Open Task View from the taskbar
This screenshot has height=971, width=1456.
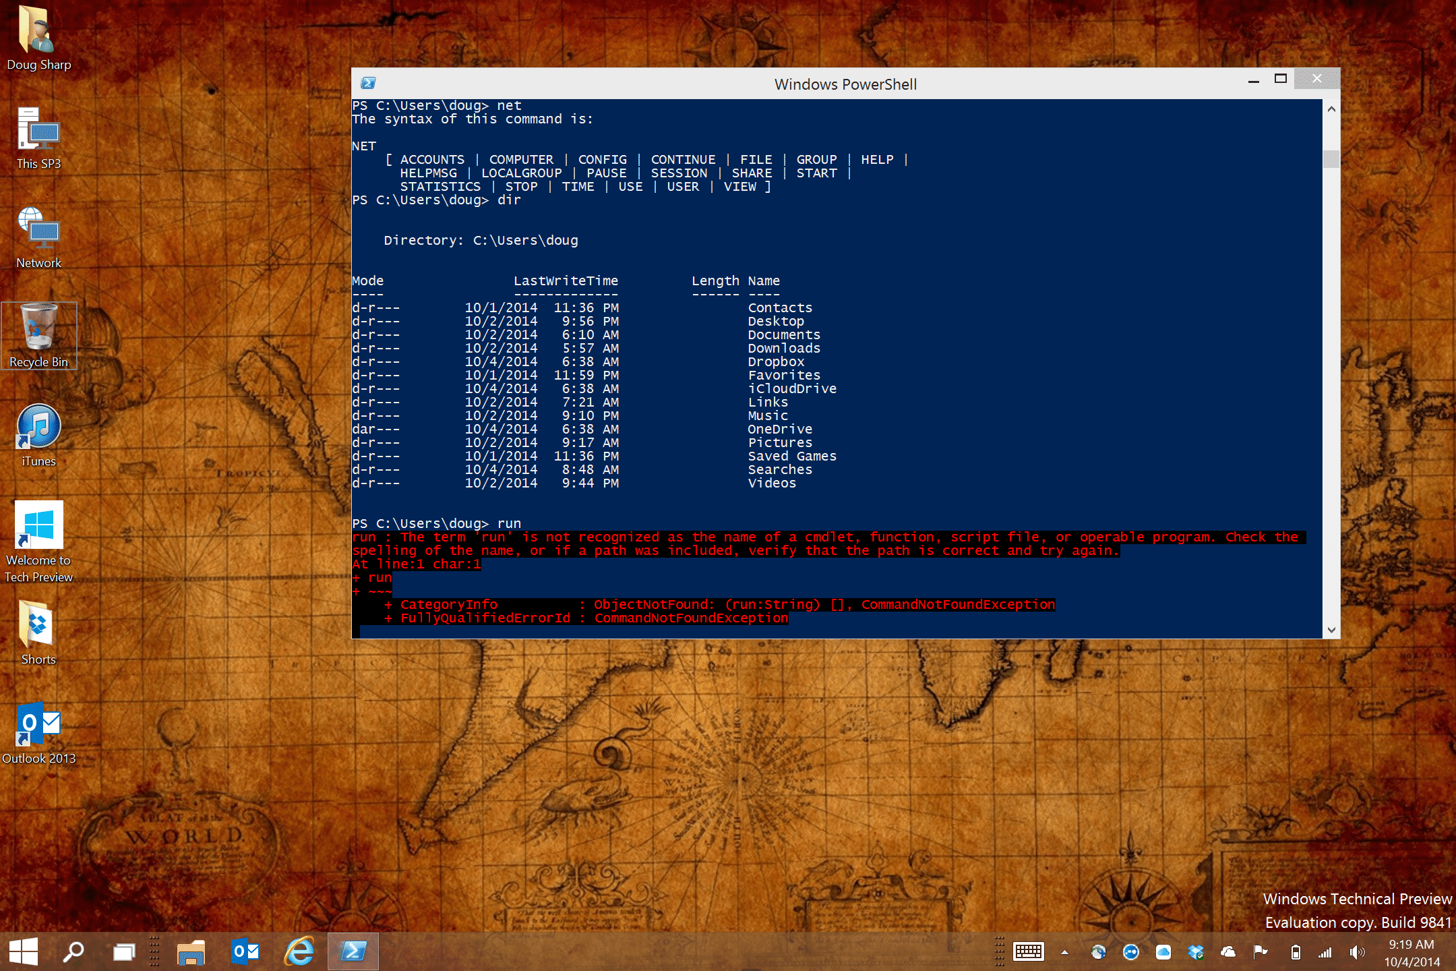pos(124,951)
